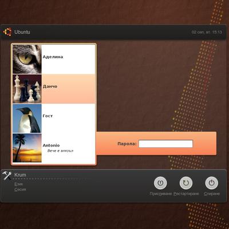Click the date and time 15:13 clock

click(x=207, y=32)
